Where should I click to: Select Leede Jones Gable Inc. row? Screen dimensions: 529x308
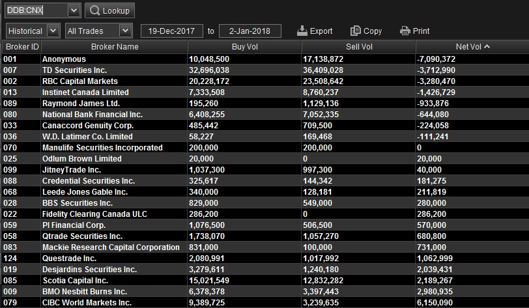pyautogui.click(x=265, y=192)
